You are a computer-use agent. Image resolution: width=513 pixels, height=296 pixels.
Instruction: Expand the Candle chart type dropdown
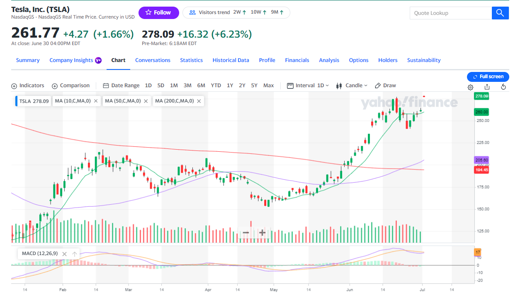point(352,86)
